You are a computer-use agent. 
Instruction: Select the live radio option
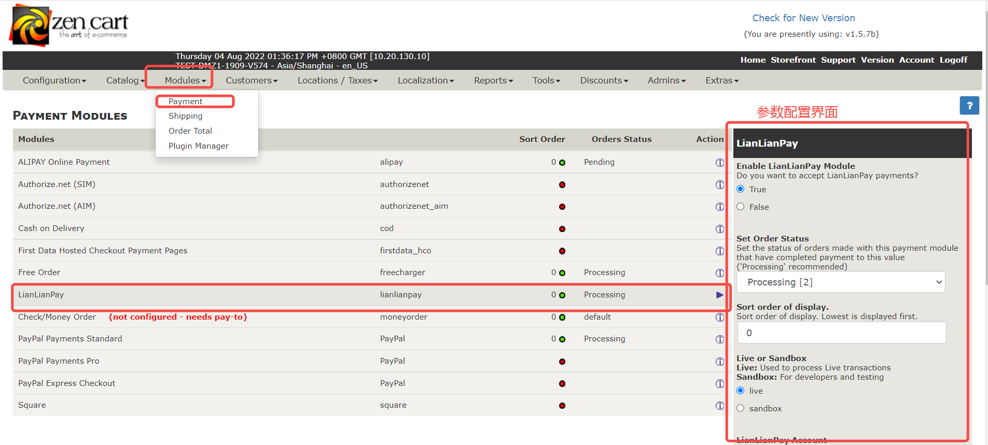coord(741,391)
